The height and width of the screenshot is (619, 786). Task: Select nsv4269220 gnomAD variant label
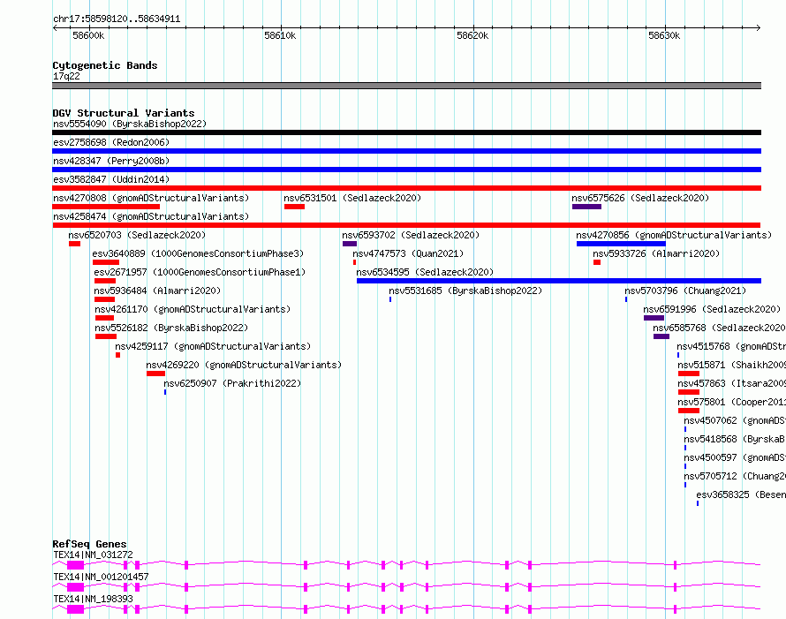[x=244, y=365]
